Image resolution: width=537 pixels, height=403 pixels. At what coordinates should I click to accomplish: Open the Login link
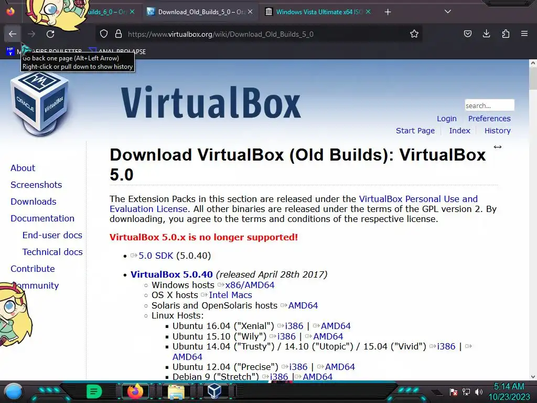[447, 119]
